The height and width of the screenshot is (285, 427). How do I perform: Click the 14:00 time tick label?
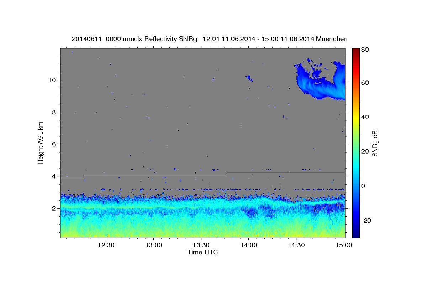[249, 245]
